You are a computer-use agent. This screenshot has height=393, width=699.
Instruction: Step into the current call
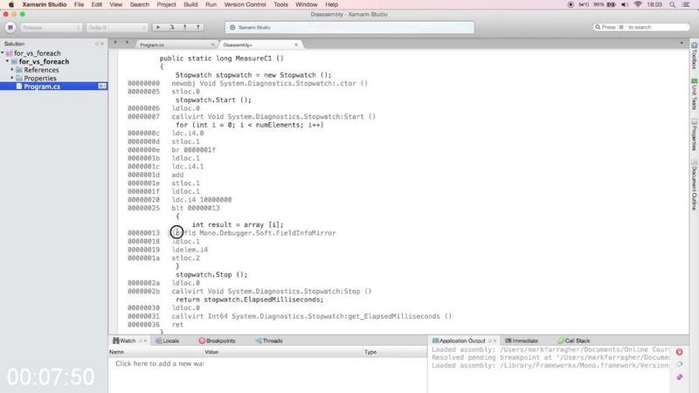pyautogui.click(x=185, y=27)
